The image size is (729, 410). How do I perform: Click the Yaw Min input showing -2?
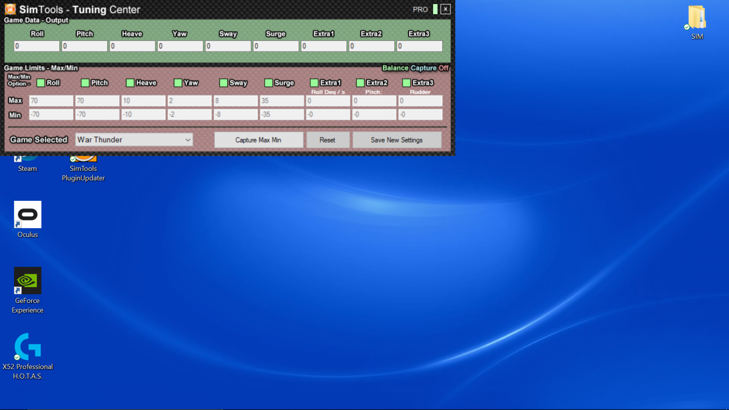click(x=190, y=114)
